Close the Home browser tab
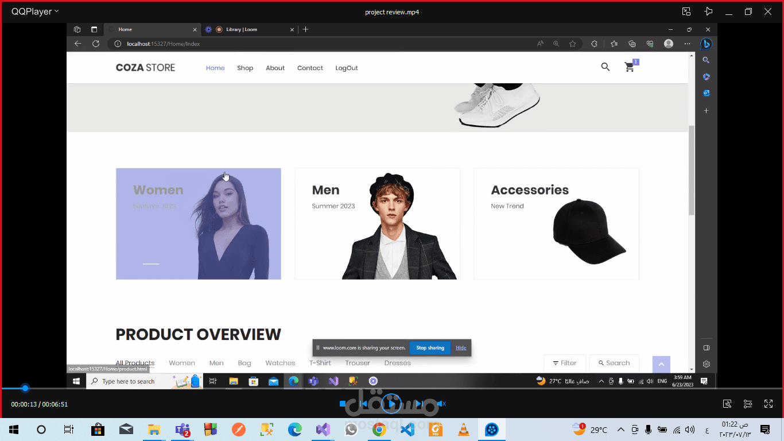Image resolution: width=784 pixels, height=441 pixels. pos(195,29)
